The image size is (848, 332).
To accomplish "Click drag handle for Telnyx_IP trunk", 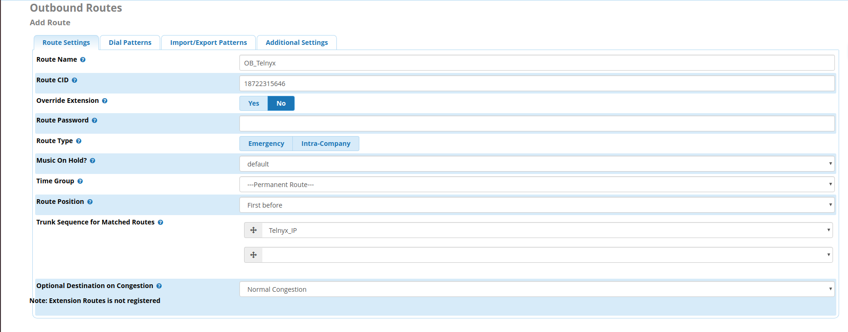I will coord(253,230).
